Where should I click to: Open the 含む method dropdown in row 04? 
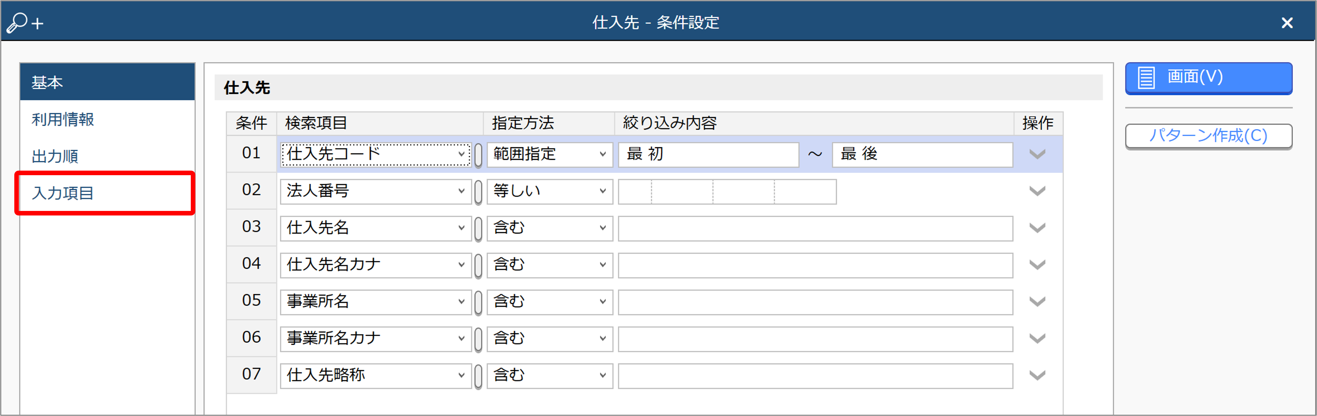coord(550,265)
